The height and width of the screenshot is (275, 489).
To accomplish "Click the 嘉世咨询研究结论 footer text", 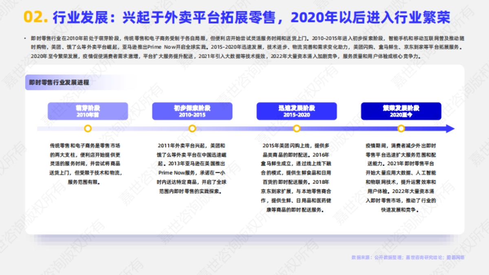I will [x=416, y=258].
